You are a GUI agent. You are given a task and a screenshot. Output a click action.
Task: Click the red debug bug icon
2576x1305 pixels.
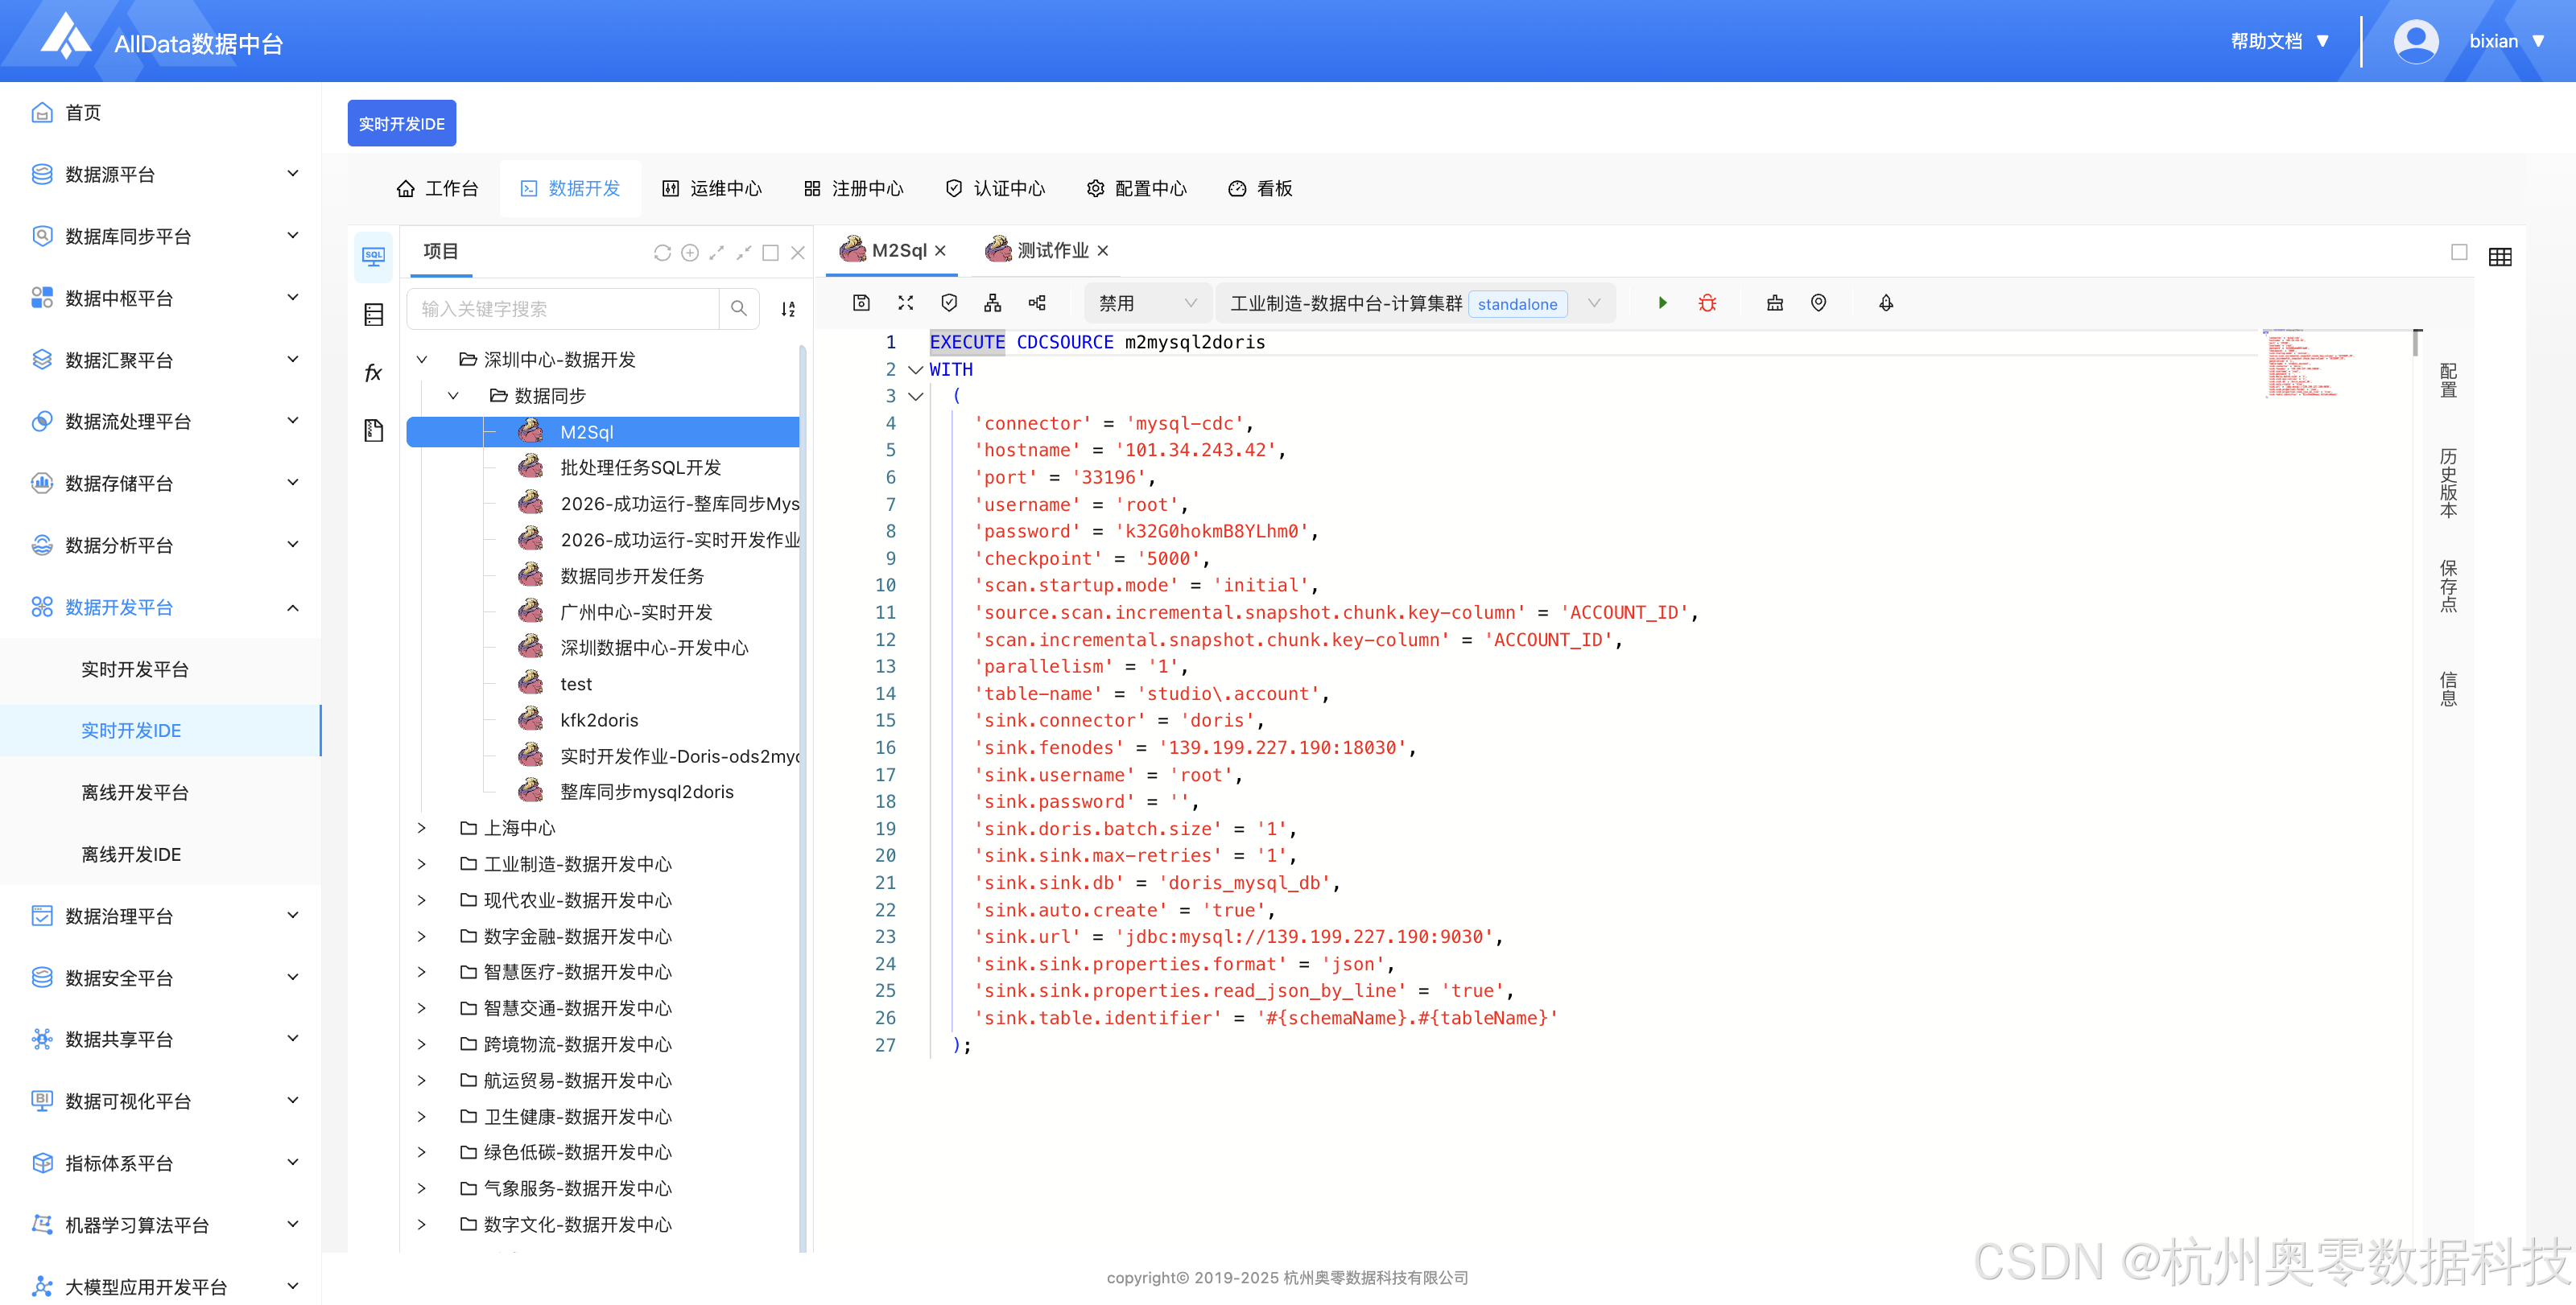(x=1707, y=303)
